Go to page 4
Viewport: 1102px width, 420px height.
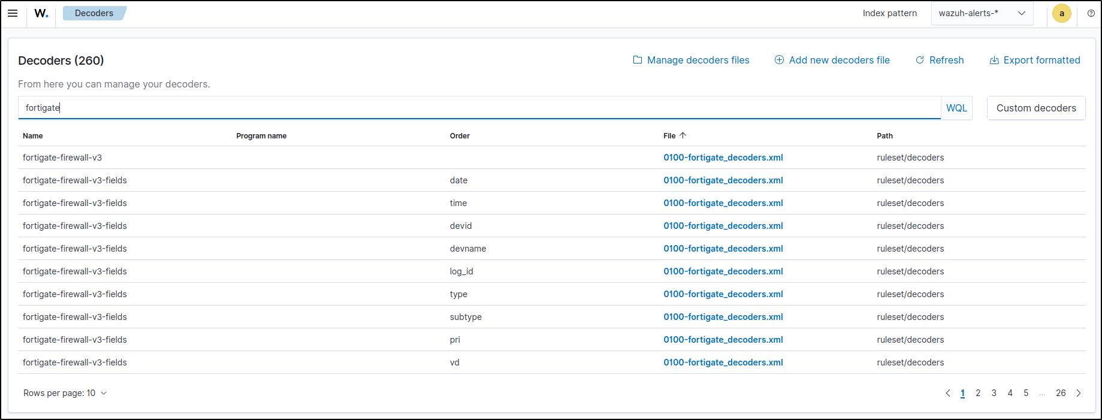pyautogui.click(x=1010, y=393)
